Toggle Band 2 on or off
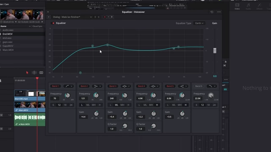Image resolution: width=271 pixels, height=152 pixels. coord(84,86)
